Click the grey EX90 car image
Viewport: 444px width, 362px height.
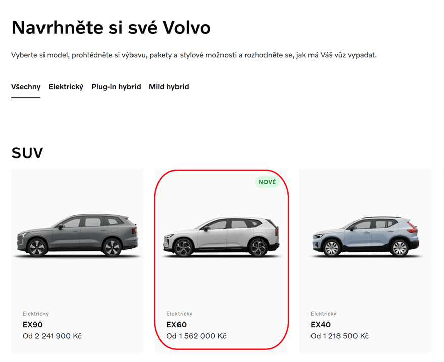77,235
